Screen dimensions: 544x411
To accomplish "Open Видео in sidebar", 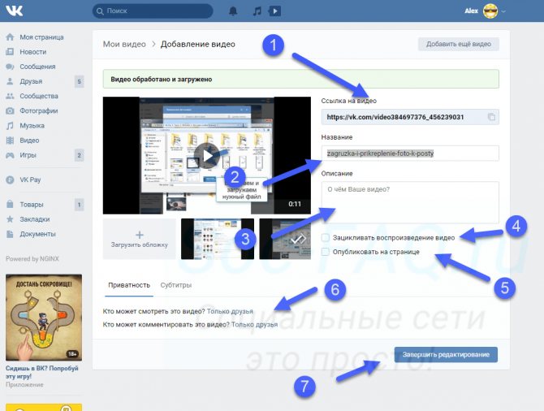I will (x=29, y=141).
